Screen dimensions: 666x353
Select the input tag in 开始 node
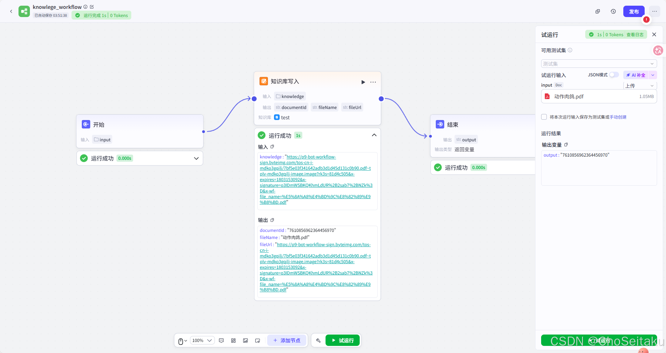[x=102, y=140]
